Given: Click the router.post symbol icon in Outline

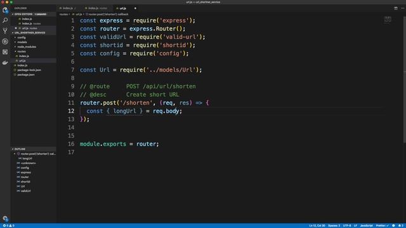Looking at the screenshot, I should pos(18,154).
